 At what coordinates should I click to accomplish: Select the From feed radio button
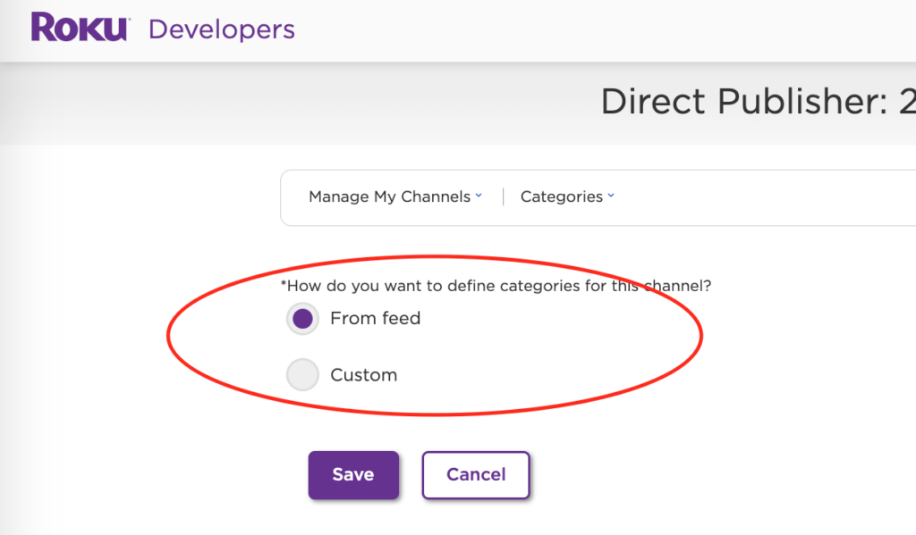[x=302, y=319]
